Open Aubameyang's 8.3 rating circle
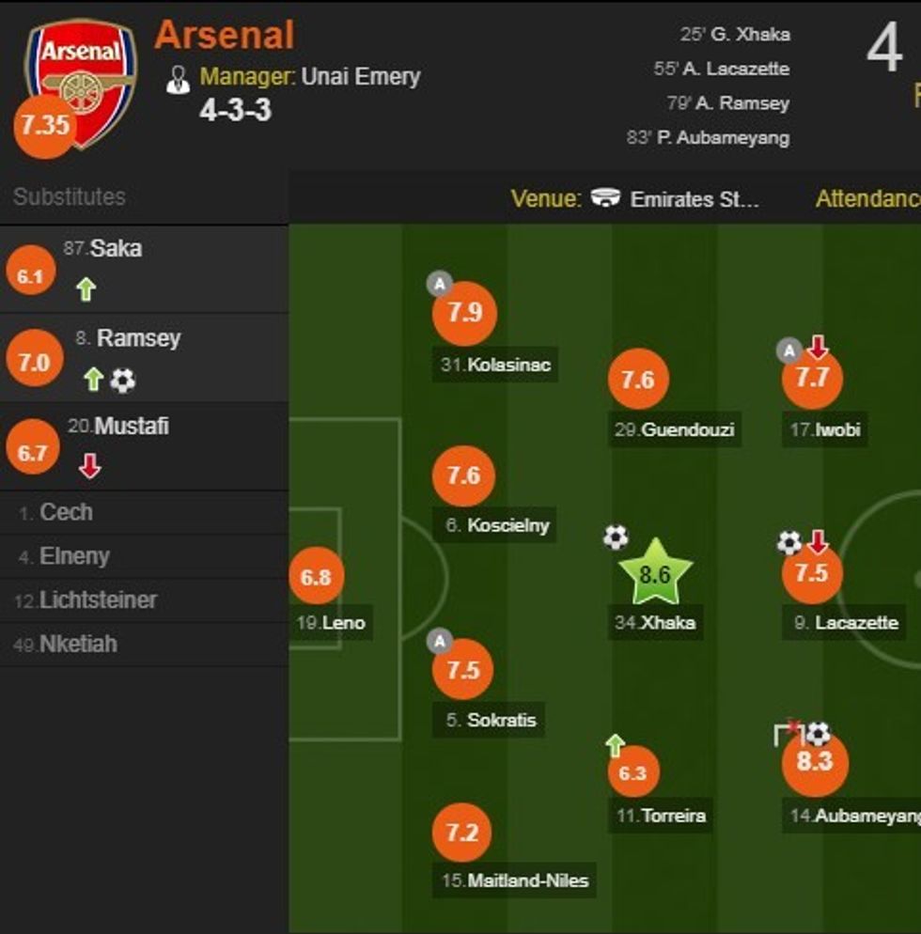 pyautogui.click(x=815, y=762)
